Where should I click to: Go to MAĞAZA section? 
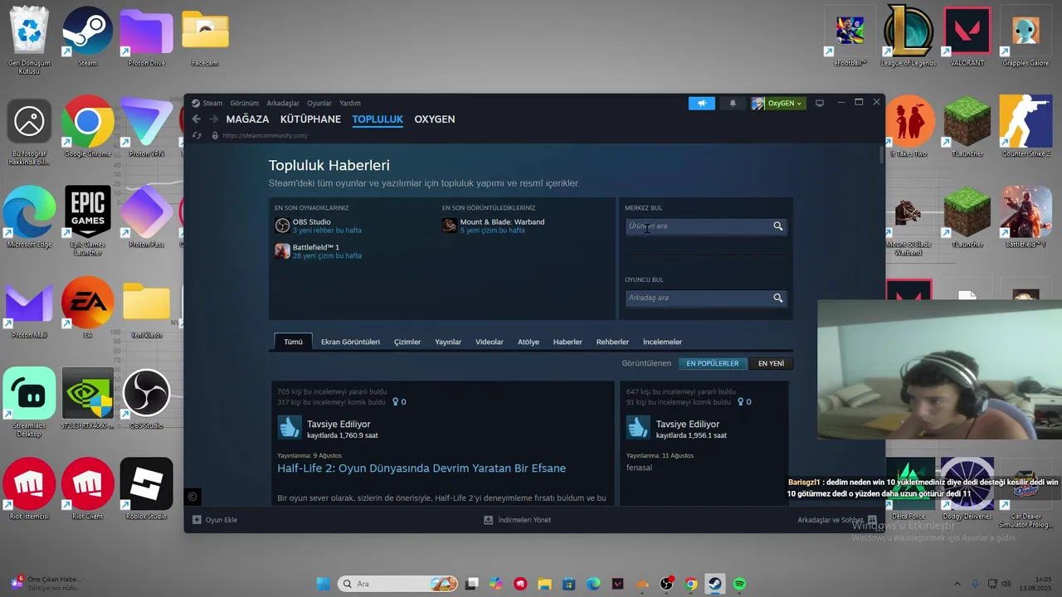pyautogui.click(x=247, y=119)
